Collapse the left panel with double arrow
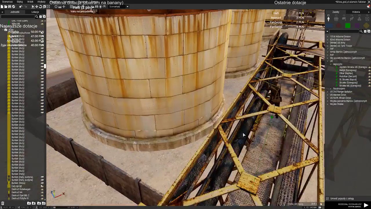Viewport: 371px width, 209px height. coord(2,12)
